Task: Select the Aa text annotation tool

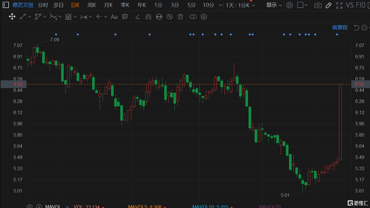Action: [x=114, y=17]
